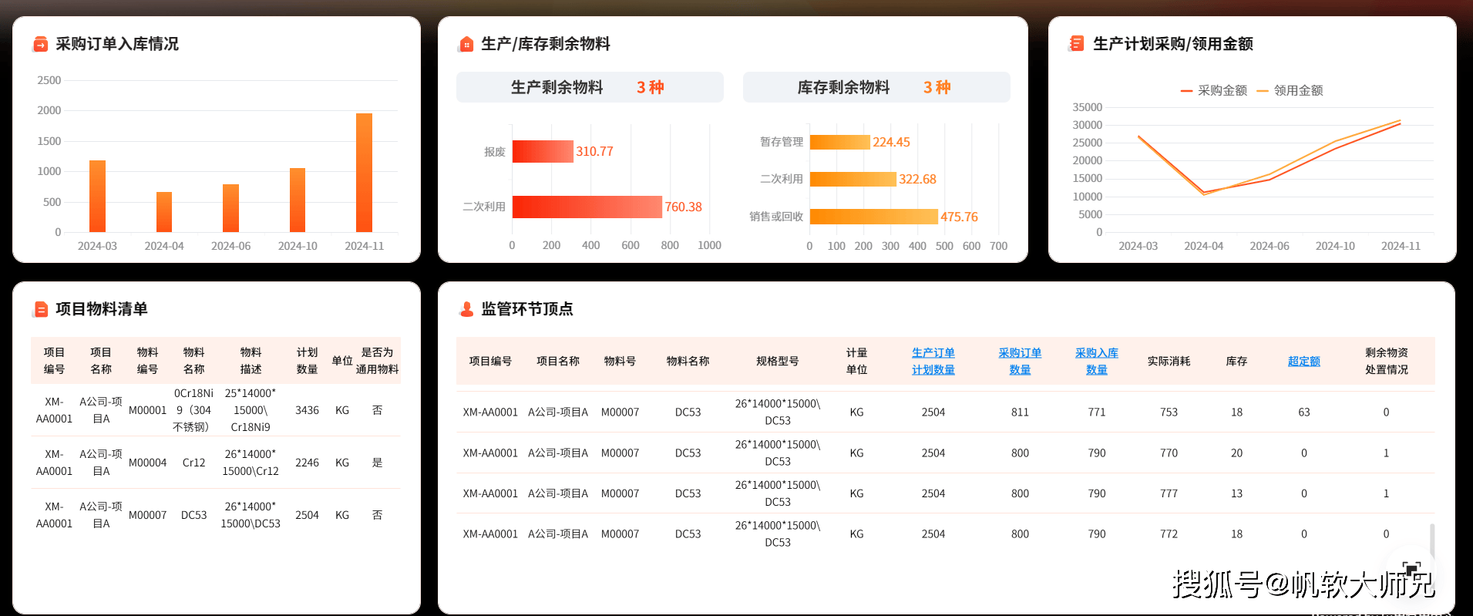Click the 销售或回收 475.76 orange bar
The width and height of the screenshot is (1473, 616).
[x=873, y=217]
